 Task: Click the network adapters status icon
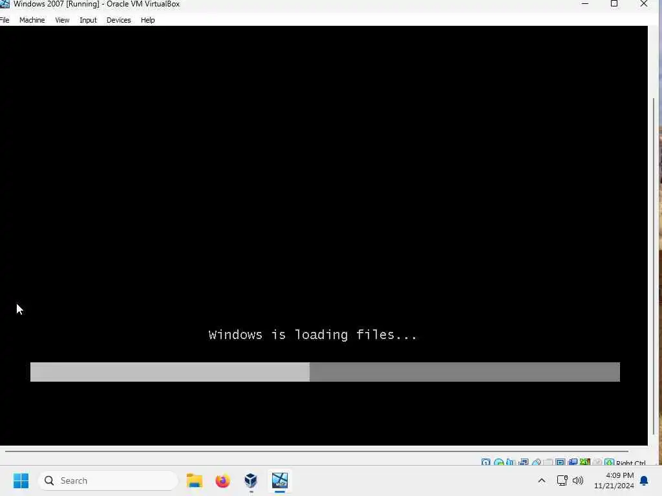524,462
